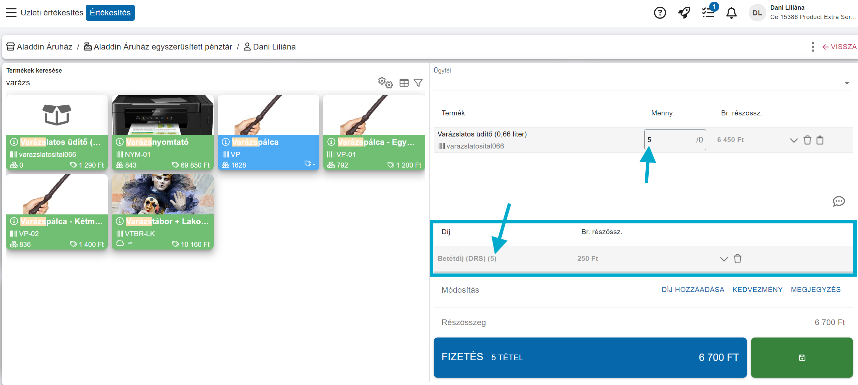Viewport: 858px width, 385px height.
Task: Click KEDVEZMÉNY to add discount
Action: coord(757,290)
